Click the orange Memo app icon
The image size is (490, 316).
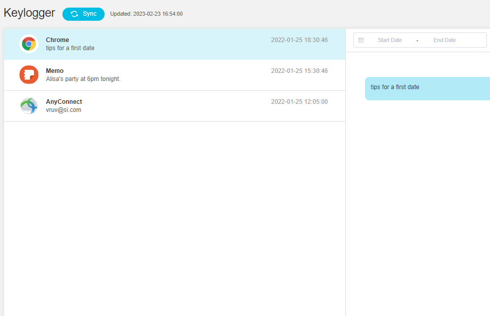tap(29, 75)
